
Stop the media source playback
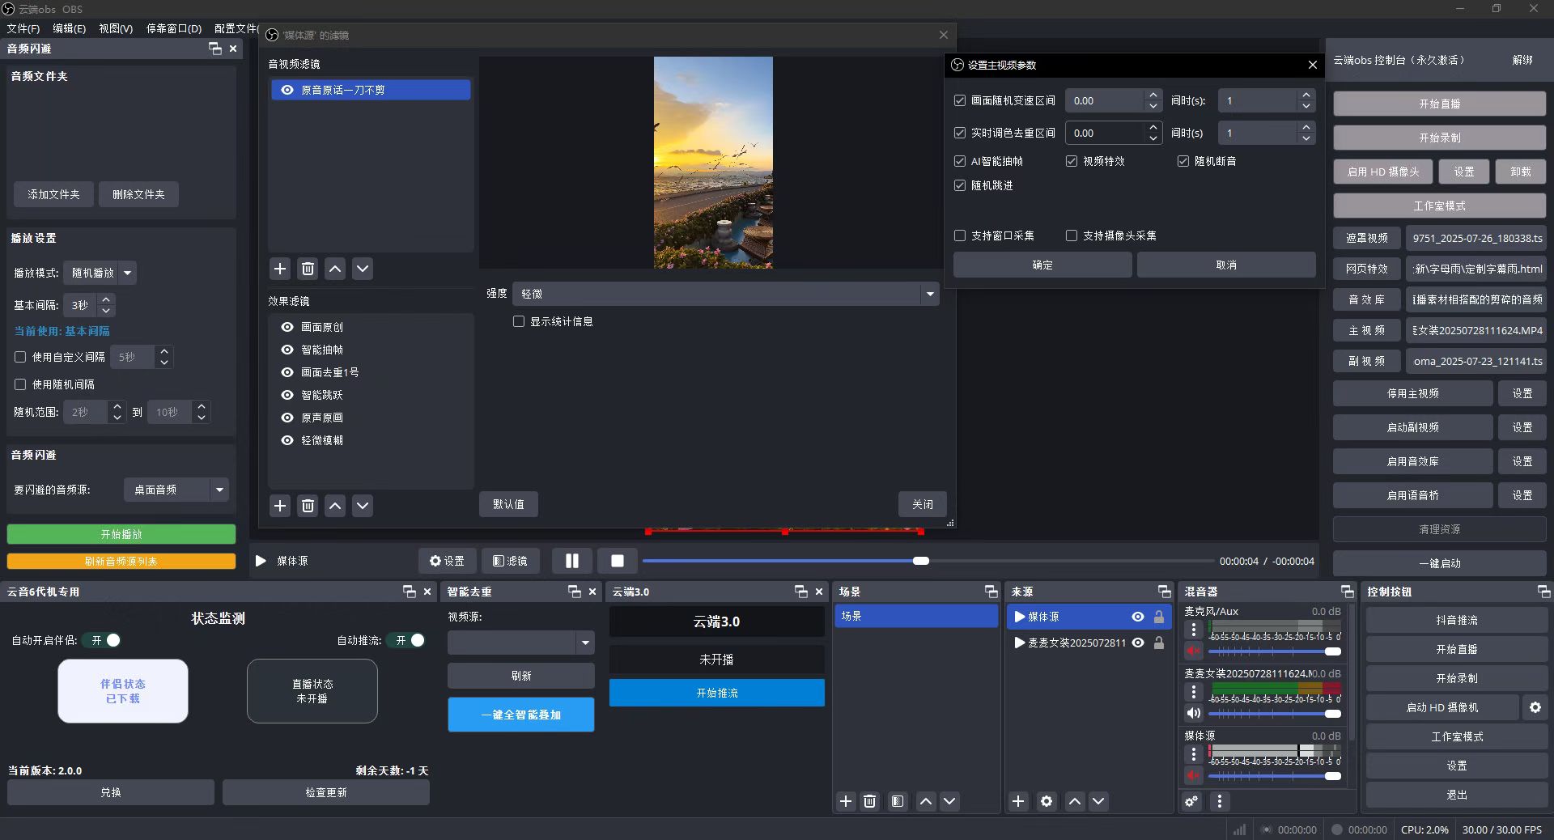[x=617, y=561]
